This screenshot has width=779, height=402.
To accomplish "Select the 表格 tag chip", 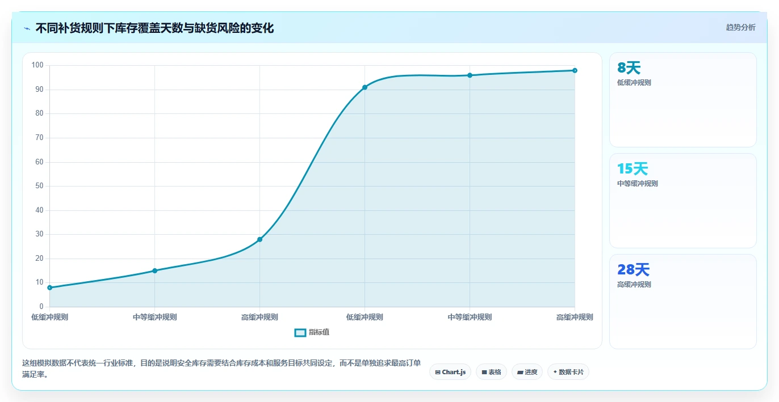I will [491, 372].
